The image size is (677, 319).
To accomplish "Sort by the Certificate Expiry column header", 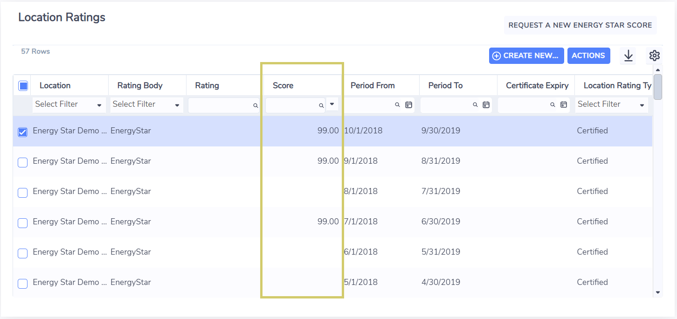I will [x=537, y=85].
